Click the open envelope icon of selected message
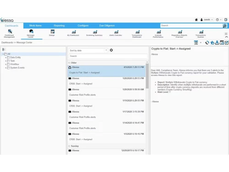 tap(70, 67)
